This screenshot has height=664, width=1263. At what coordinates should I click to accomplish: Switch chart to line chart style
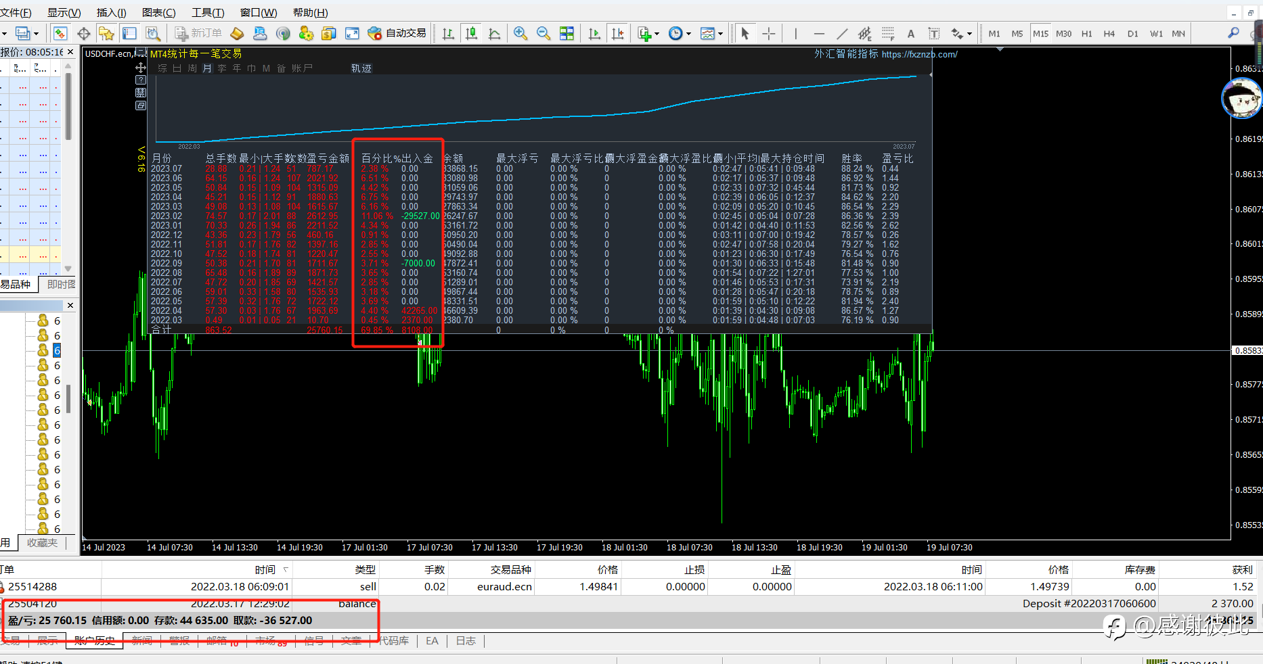[495, 33]
